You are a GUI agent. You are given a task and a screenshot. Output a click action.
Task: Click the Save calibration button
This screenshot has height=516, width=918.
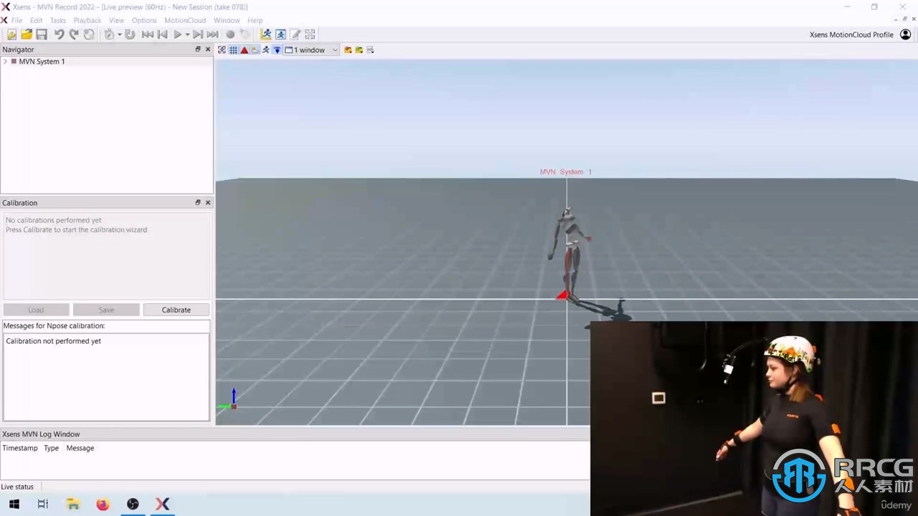[x=106, y=310]
